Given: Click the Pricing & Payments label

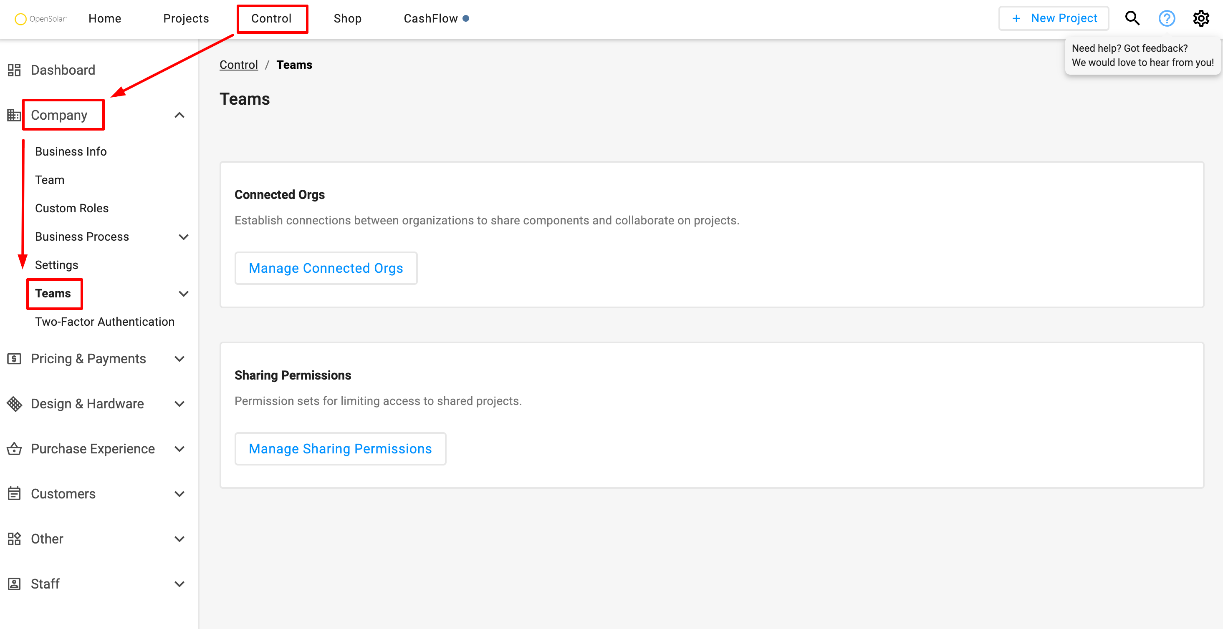Looking at the screenshot, I should click(88, 359).
